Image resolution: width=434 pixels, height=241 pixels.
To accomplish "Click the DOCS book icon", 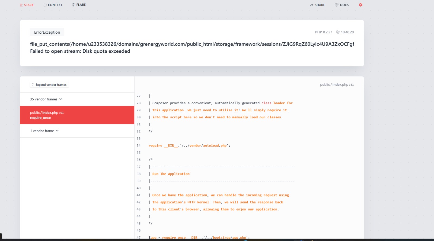I will [337, 5].
